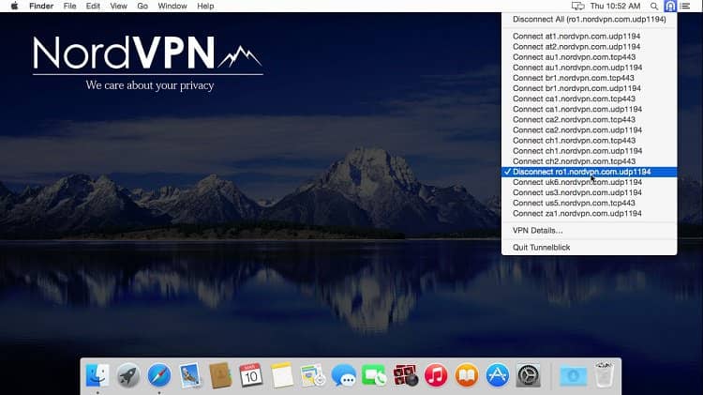703x395 pixels.
Task: Connect to au1.nordvpn.com.udp1194
Action: point(590,68)
